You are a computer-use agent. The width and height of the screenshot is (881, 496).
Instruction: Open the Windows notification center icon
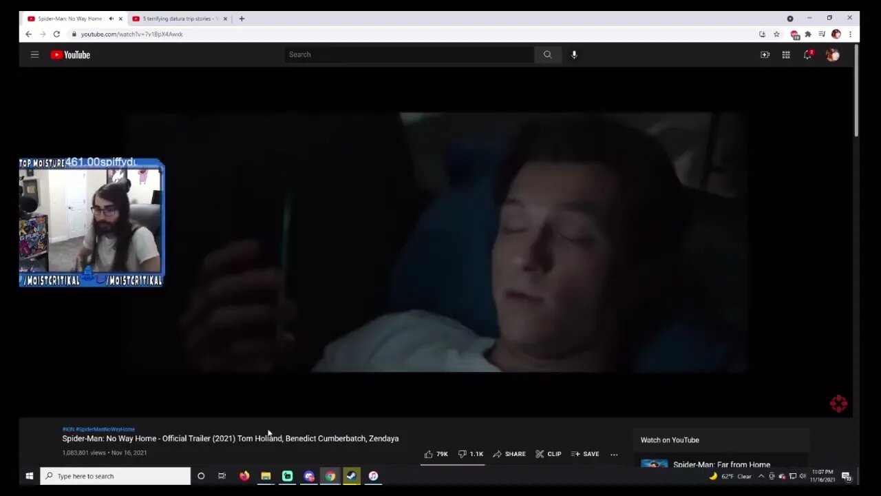(x=847, y=476)
